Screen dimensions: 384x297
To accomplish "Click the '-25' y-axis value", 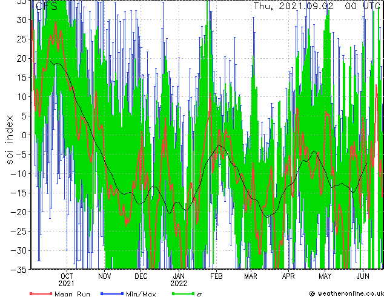I will point(19,232).
